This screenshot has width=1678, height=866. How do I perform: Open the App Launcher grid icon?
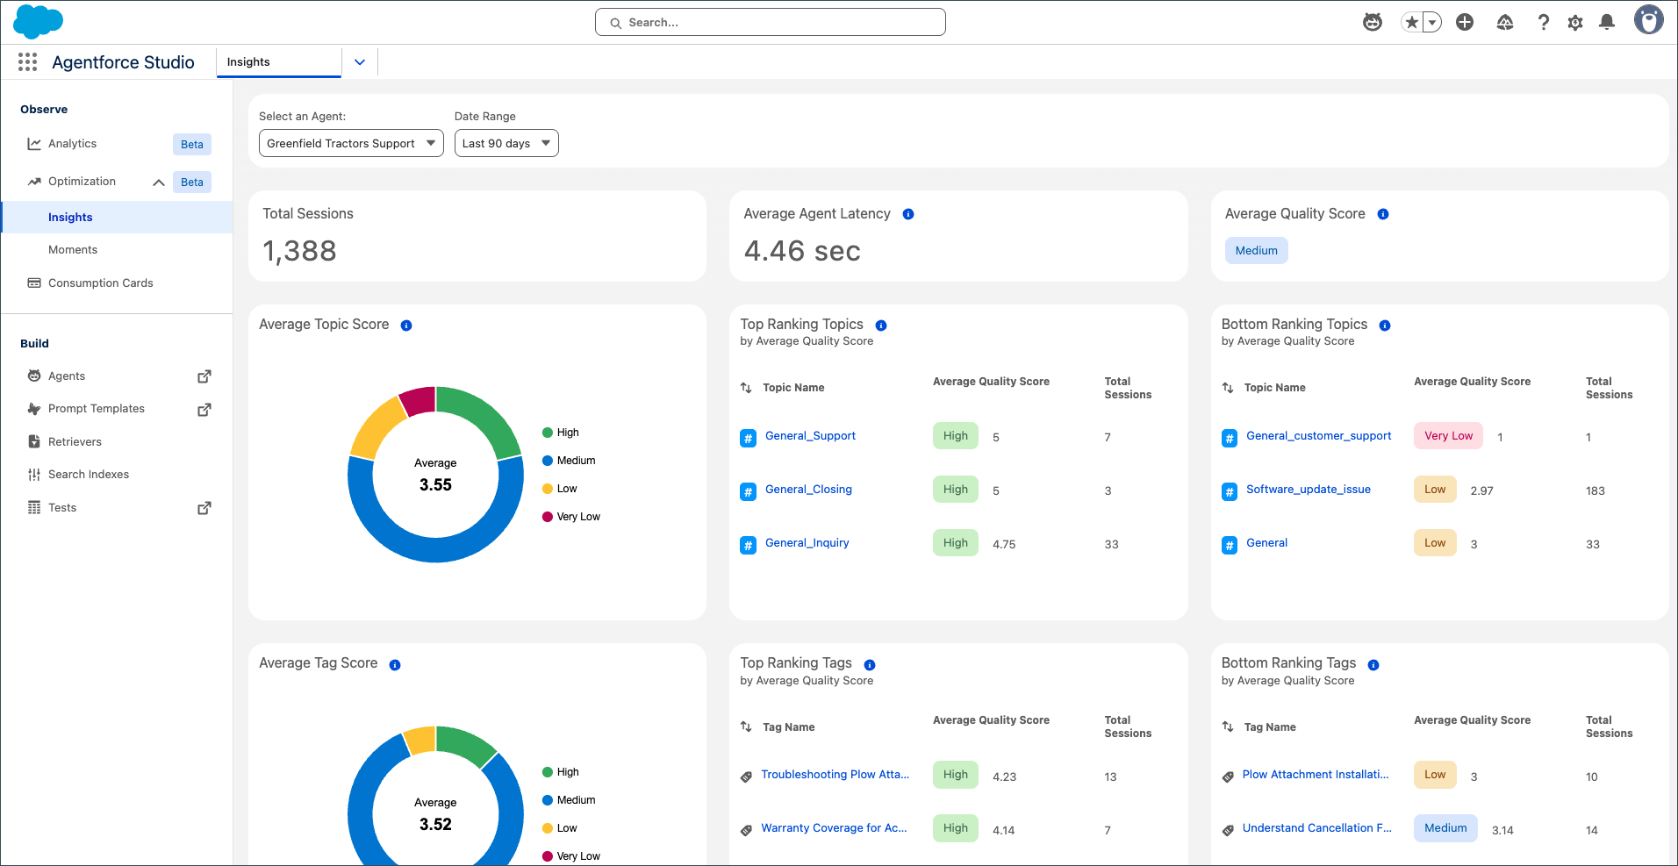pos(27,62)
